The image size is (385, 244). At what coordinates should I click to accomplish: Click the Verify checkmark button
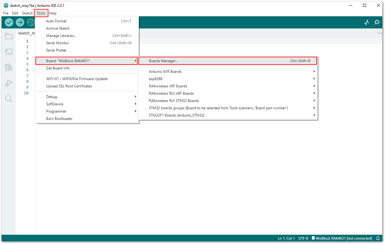pos(9,22)
